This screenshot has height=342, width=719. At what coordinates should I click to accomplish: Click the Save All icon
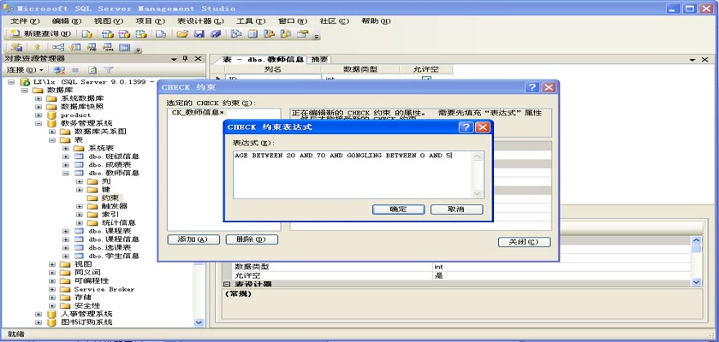(216, 34)
